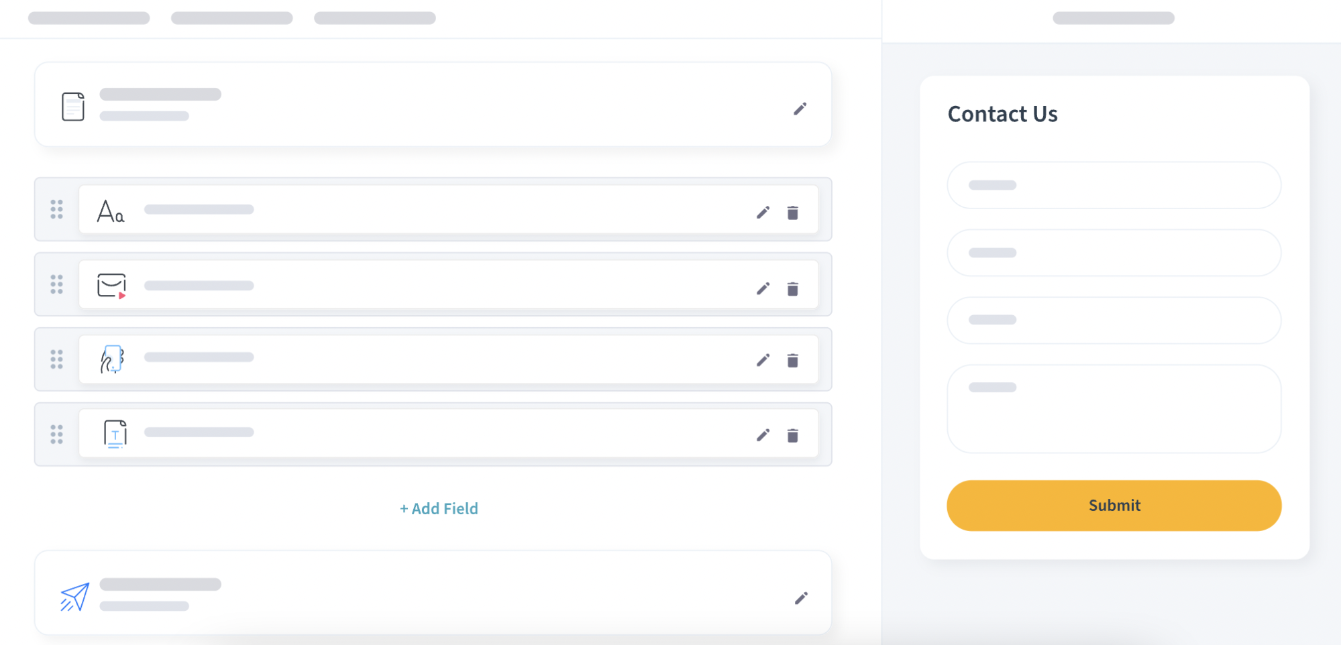Edit the text field row settings
Image resolution: width=1341 pixels, height=645 pixels.
pyautogui.click(x=763, y=212)
